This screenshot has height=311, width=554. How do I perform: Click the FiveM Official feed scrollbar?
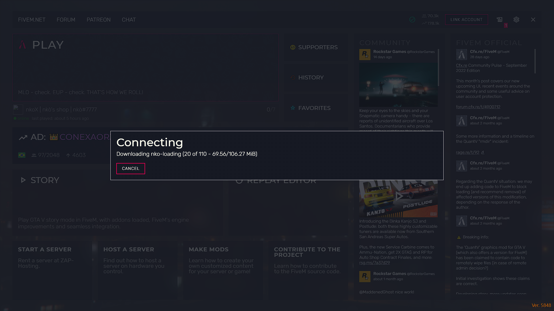tap(535, 61)
